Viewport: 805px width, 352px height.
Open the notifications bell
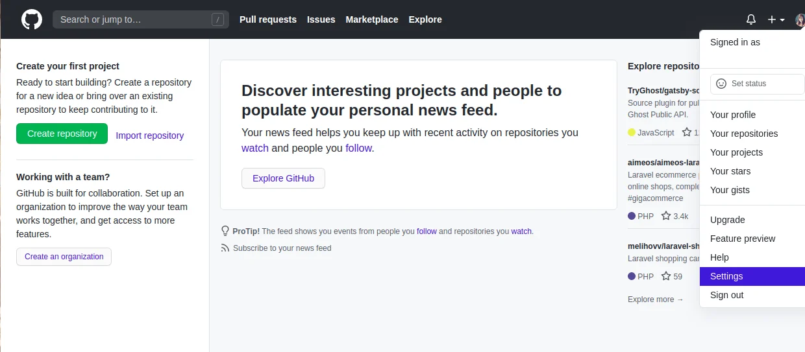click(751, 19)
